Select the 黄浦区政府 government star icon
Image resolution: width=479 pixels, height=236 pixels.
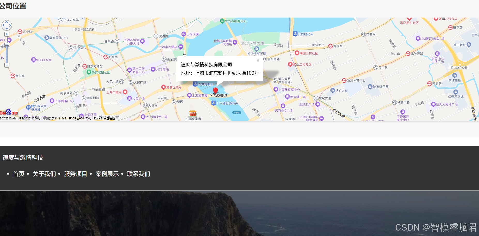[x=163, y=87]
